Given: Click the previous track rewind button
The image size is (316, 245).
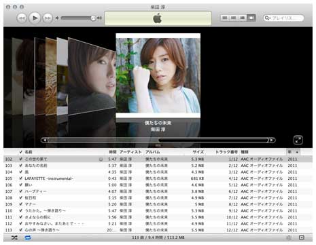Looking at the screenshot, I should pos(22,18).
